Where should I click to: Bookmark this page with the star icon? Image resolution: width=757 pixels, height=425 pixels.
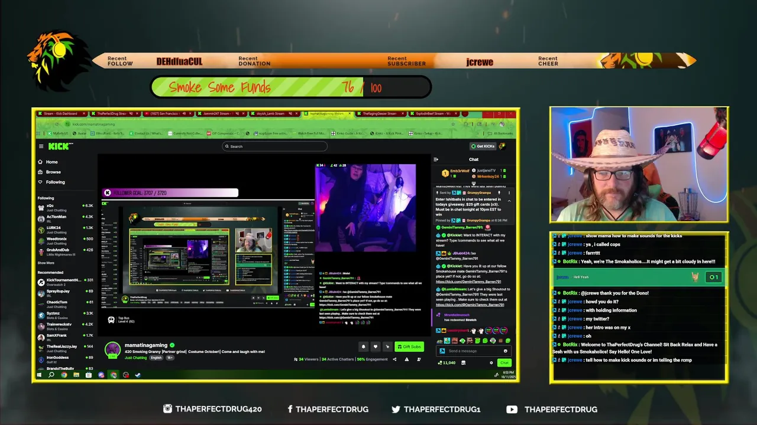click(x=453, y=124)
